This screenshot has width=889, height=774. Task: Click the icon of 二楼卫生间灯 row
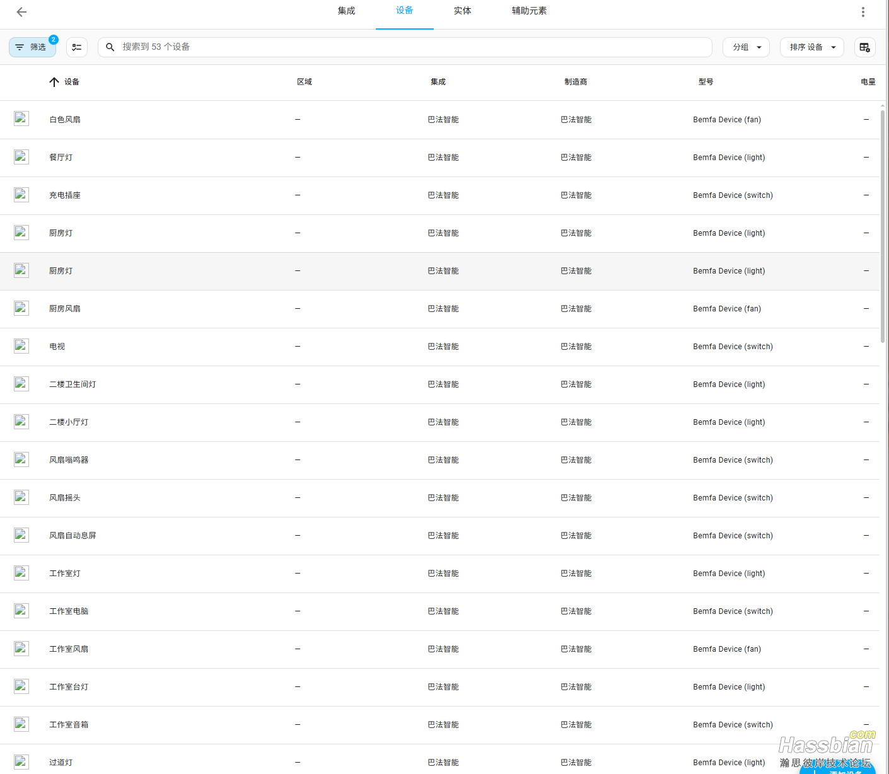(x=21, y=384)
